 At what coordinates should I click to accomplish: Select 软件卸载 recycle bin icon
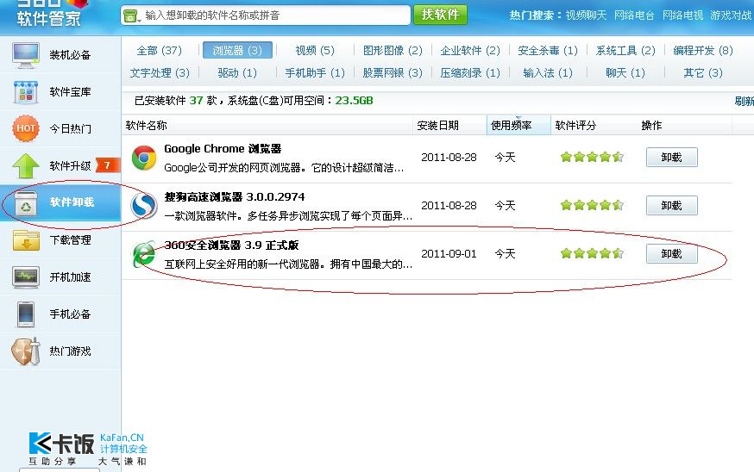click(26, 202)
